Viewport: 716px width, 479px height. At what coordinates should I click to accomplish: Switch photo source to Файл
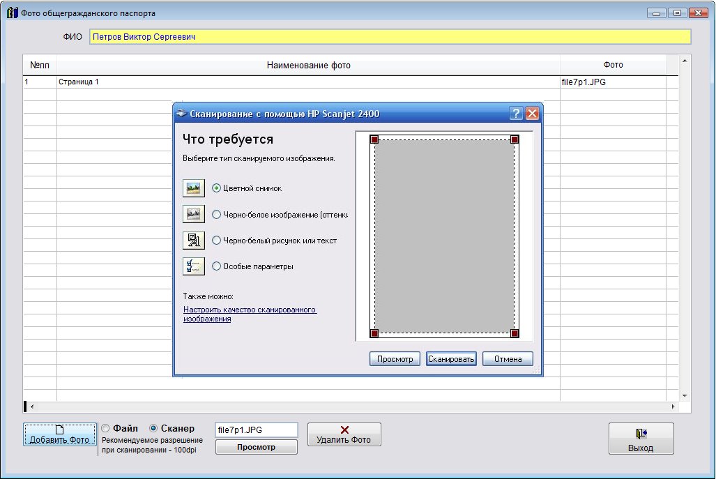[x=106, y=428]
